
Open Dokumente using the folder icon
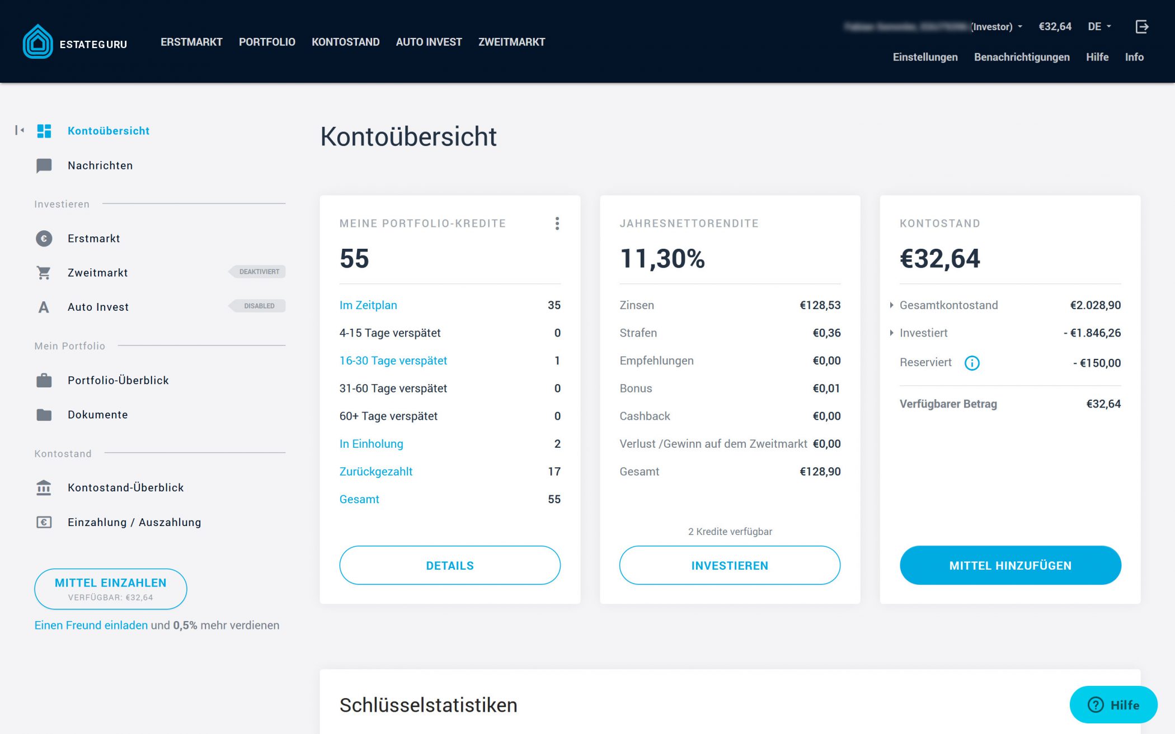click(x=43, y=414)
